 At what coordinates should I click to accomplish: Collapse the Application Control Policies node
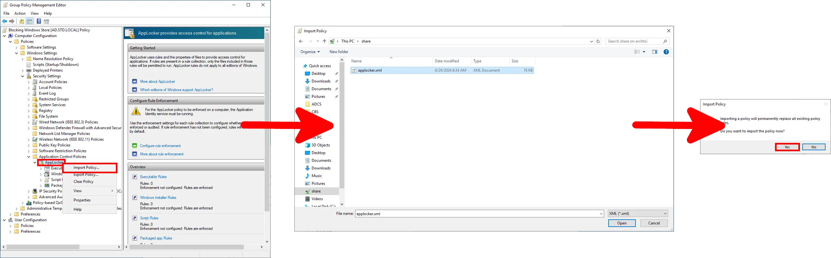tap(29, 157)
